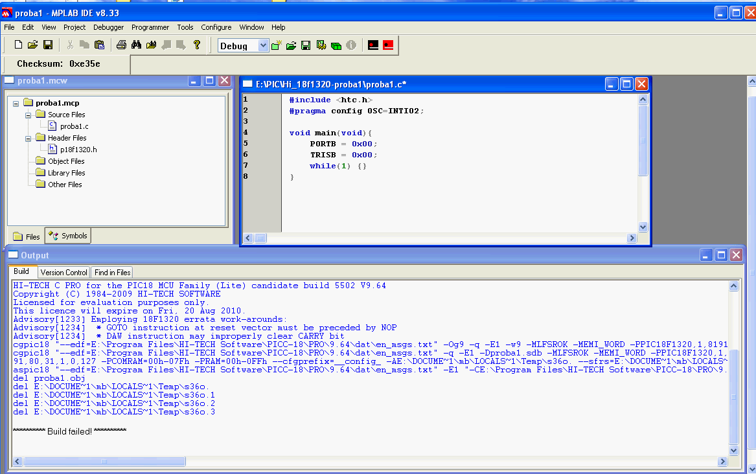Collapse the Header Files folder node
This screenshot has width=756, height=474.
click(28, 138)
